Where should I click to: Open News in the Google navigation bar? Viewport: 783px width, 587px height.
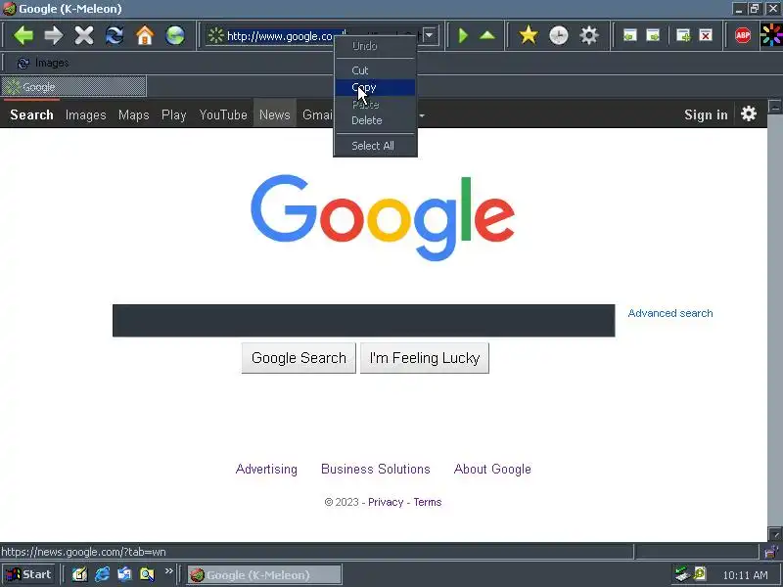(275, 114)
